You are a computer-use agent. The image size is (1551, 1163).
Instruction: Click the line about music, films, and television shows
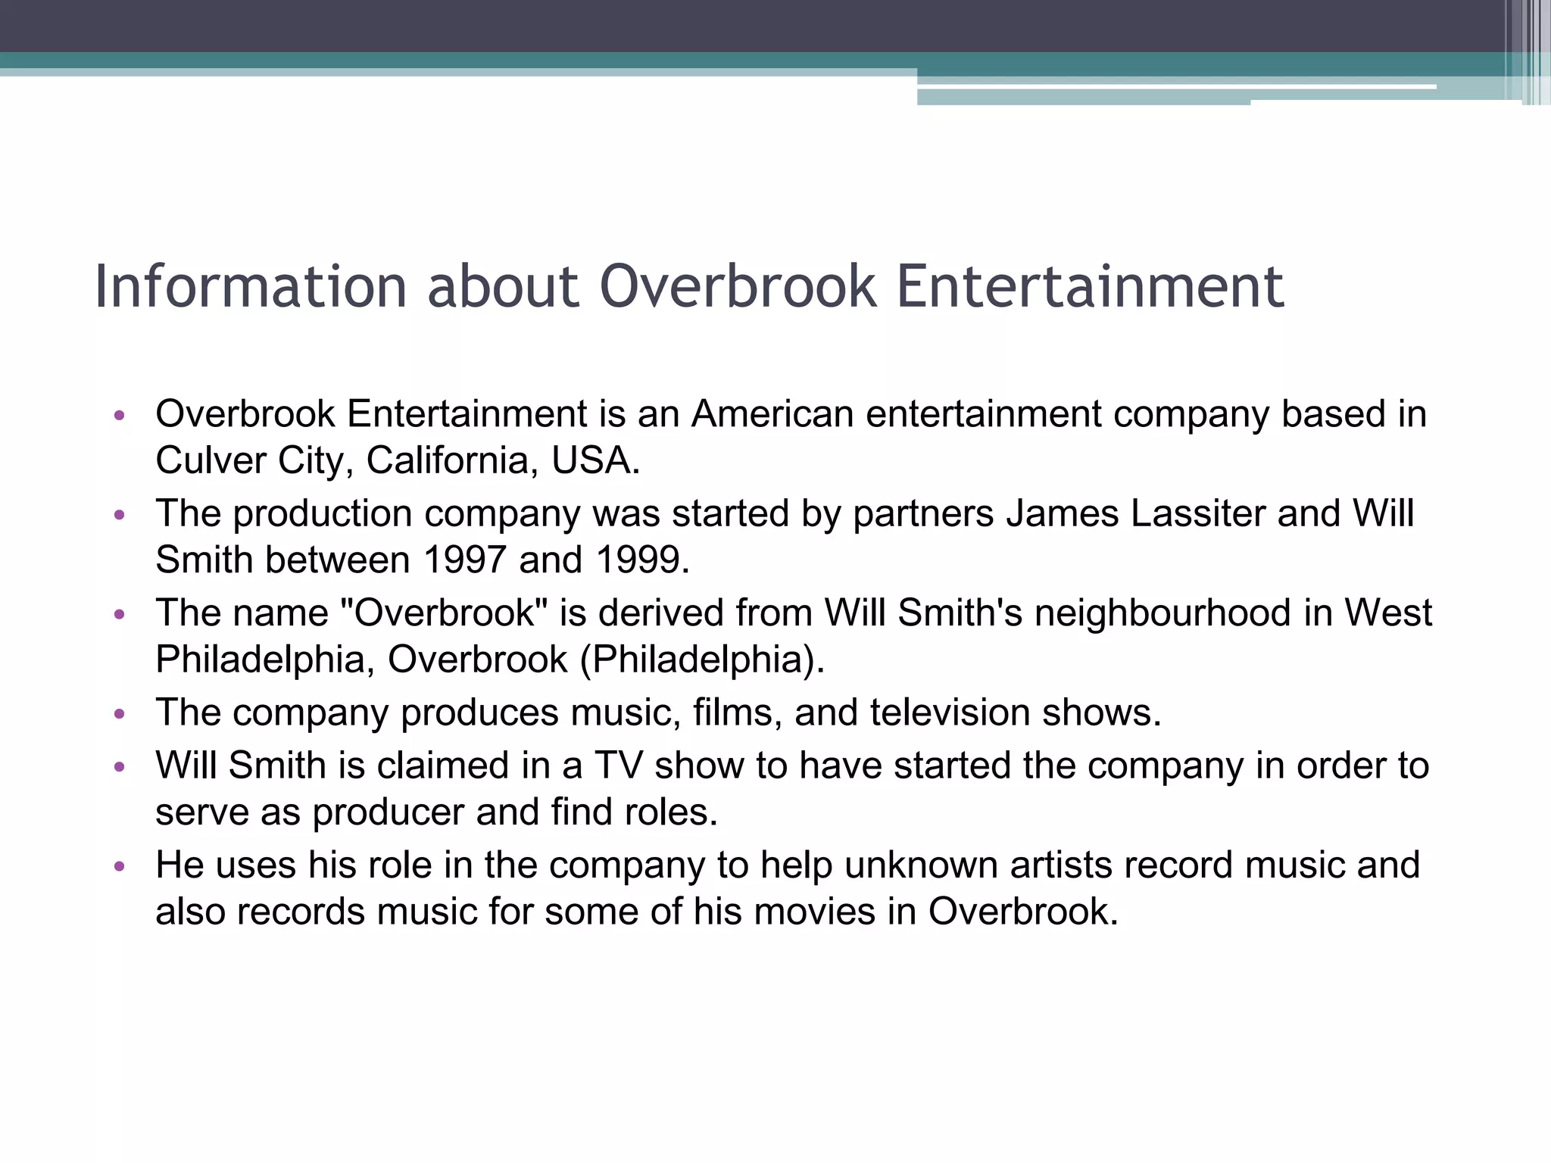pyautogui.click(x=657, y=712)
